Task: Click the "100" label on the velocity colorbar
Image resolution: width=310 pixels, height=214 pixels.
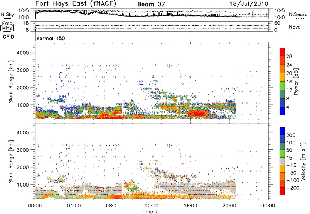Action: click(291, 143)
